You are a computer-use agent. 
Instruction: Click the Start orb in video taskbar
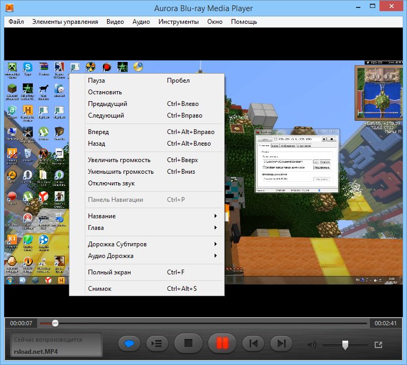10,280
